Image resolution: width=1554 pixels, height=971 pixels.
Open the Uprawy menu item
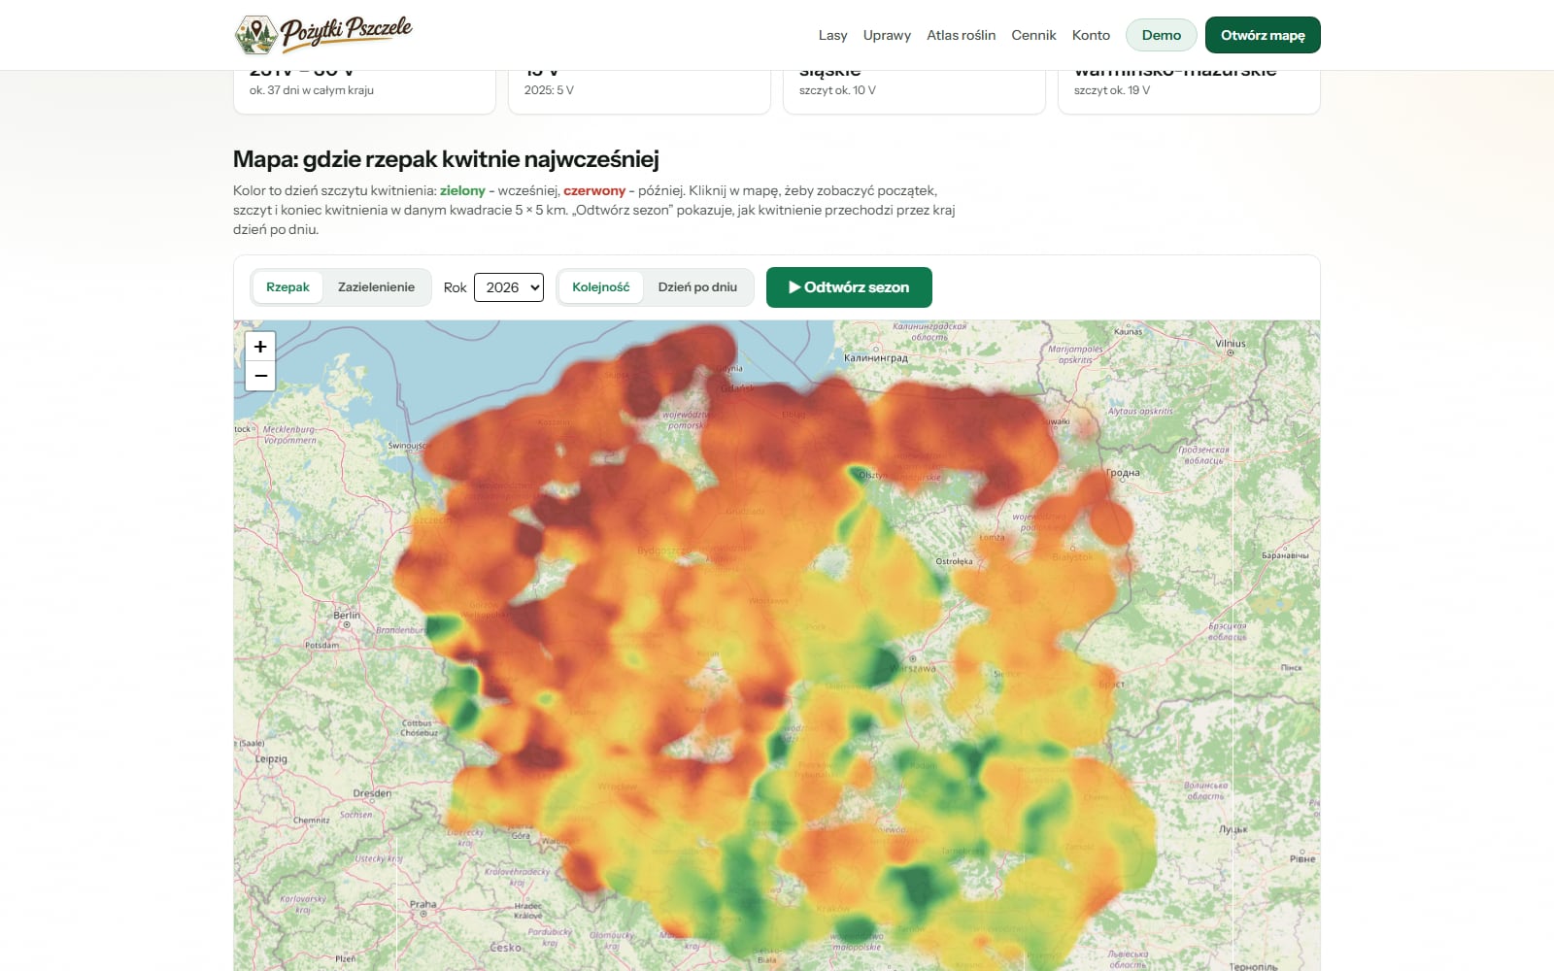pos(887,35)
